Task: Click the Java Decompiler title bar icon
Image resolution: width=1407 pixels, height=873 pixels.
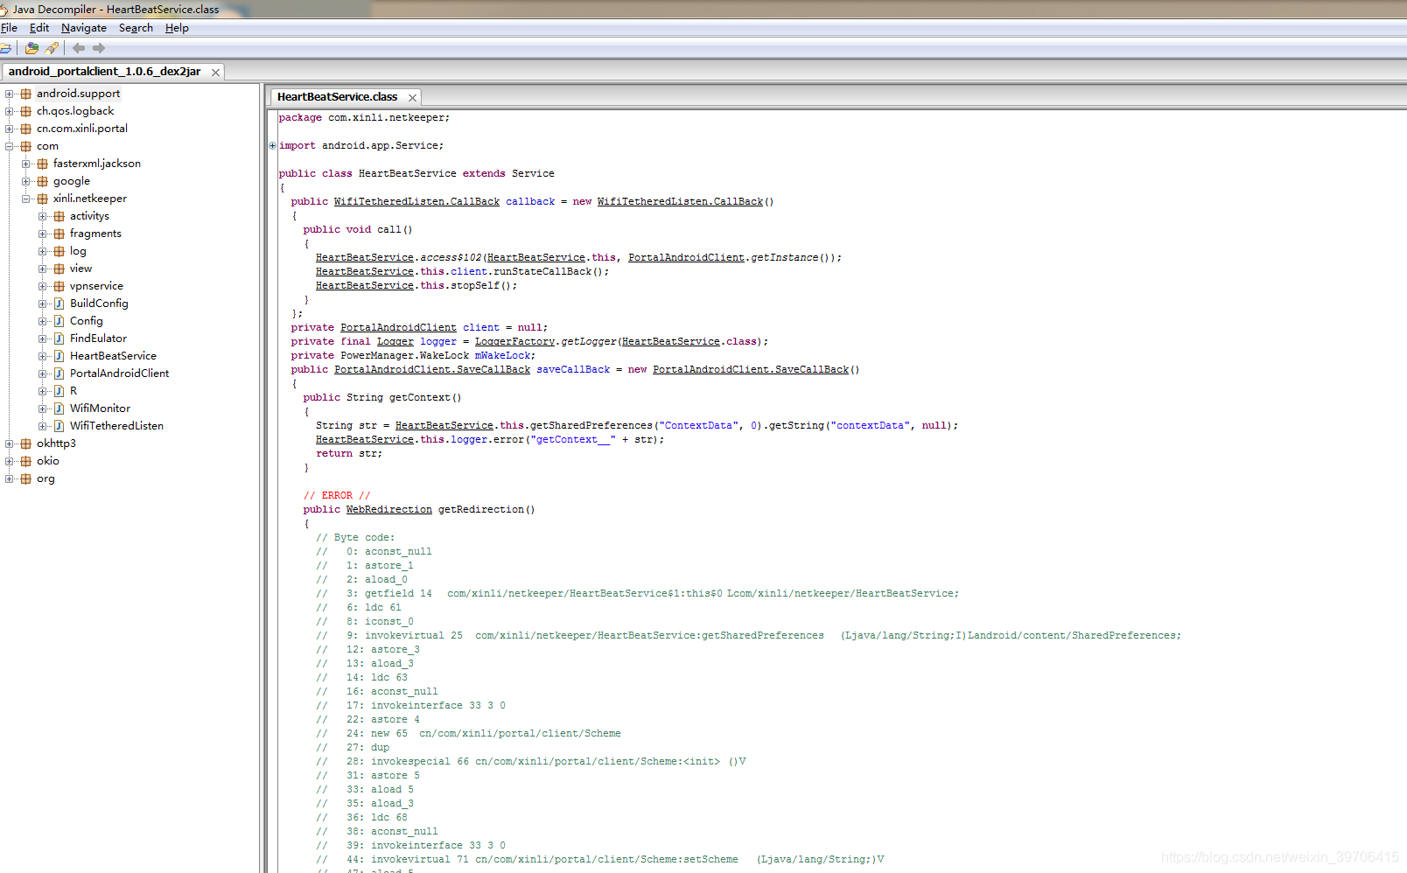Action: tap(3, 10)
